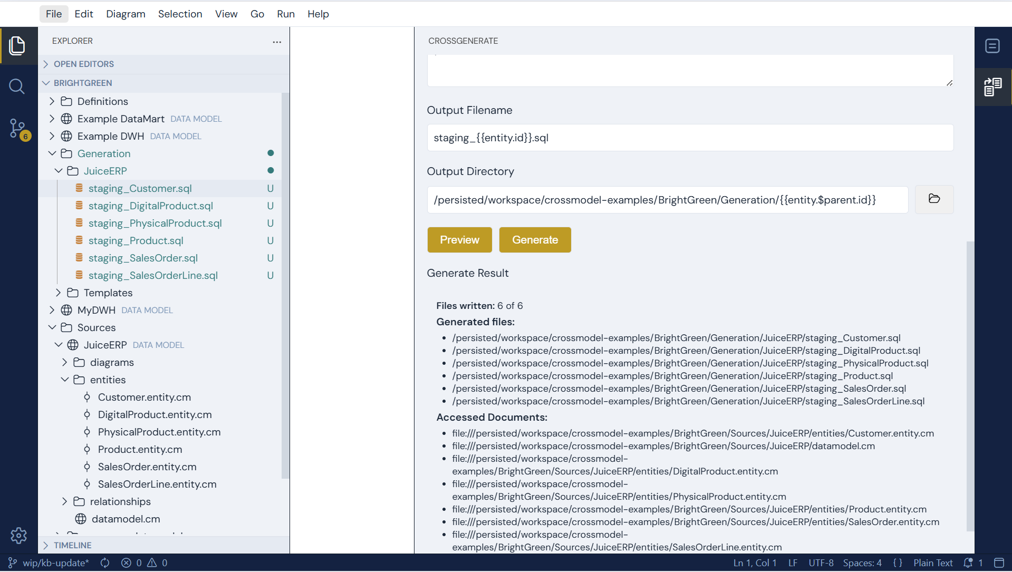Click the braces language icon in status bar
The image size is (1012, 572).
(x=898, y=563)
